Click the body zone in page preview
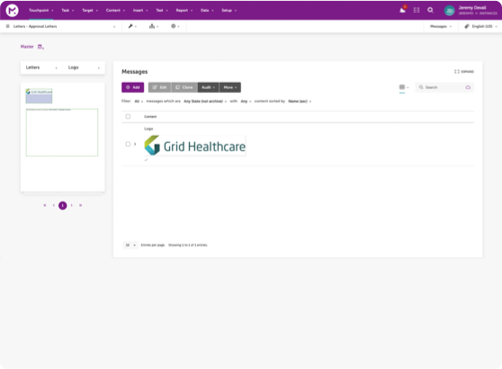Screen dimensions: 502x369 62,132
